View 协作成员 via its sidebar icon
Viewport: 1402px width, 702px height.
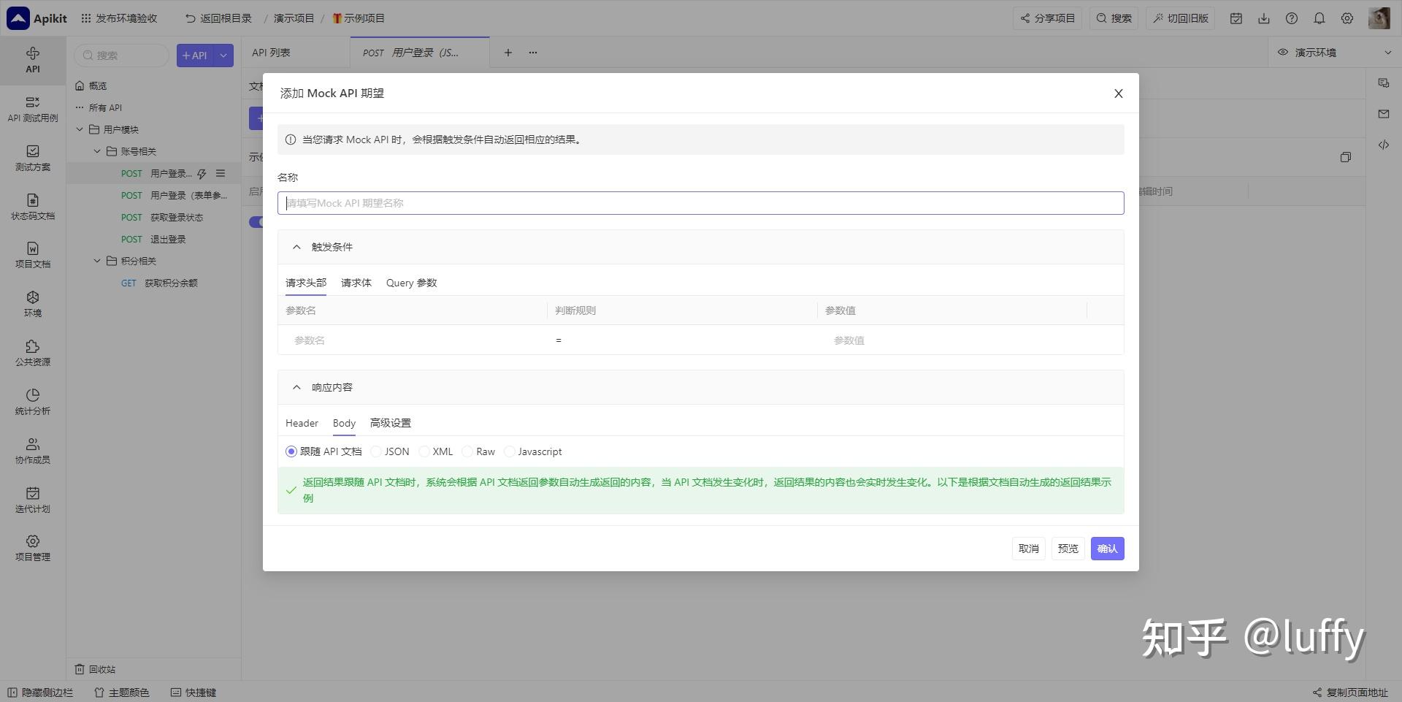32,451
